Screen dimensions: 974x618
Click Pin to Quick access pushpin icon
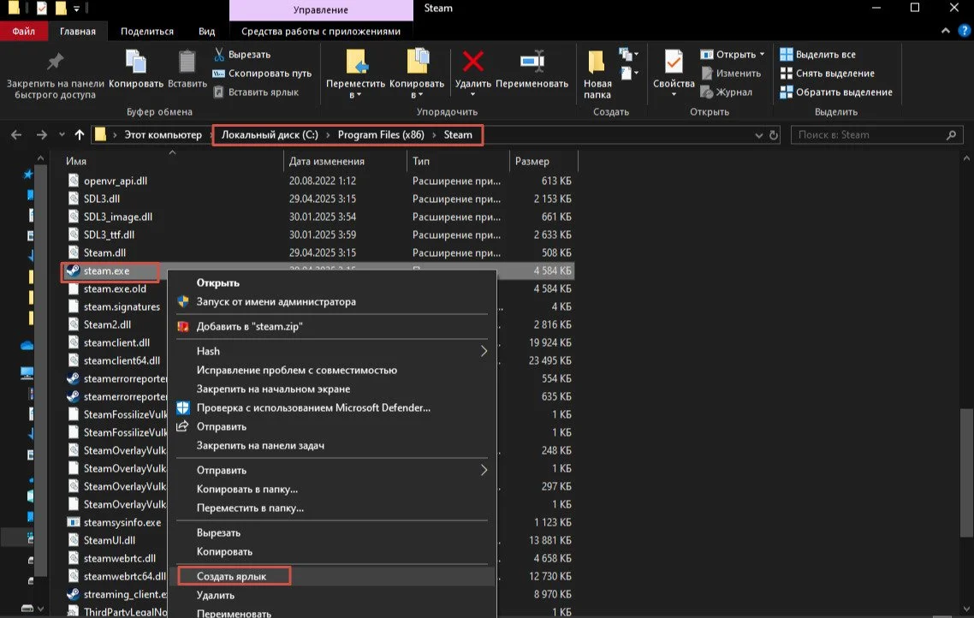56,61
